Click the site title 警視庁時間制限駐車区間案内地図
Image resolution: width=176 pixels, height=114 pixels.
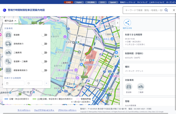point(26,10)
